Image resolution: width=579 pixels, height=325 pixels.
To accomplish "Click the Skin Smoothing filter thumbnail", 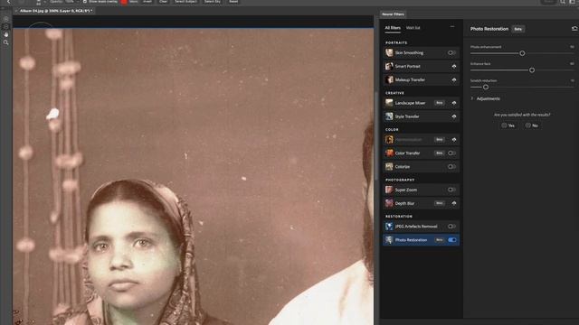I will pos(389,52).
